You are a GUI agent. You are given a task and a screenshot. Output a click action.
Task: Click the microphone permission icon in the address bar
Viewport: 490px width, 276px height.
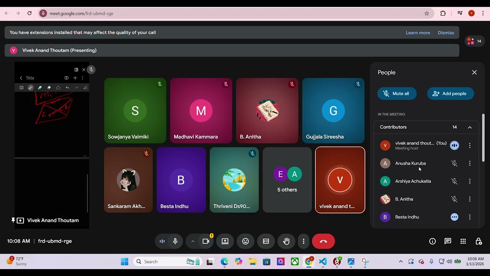pyautogui.click(x=43, y=13)
